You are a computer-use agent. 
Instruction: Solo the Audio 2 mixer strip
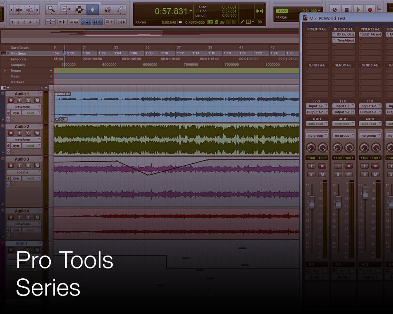pos(338,174)
